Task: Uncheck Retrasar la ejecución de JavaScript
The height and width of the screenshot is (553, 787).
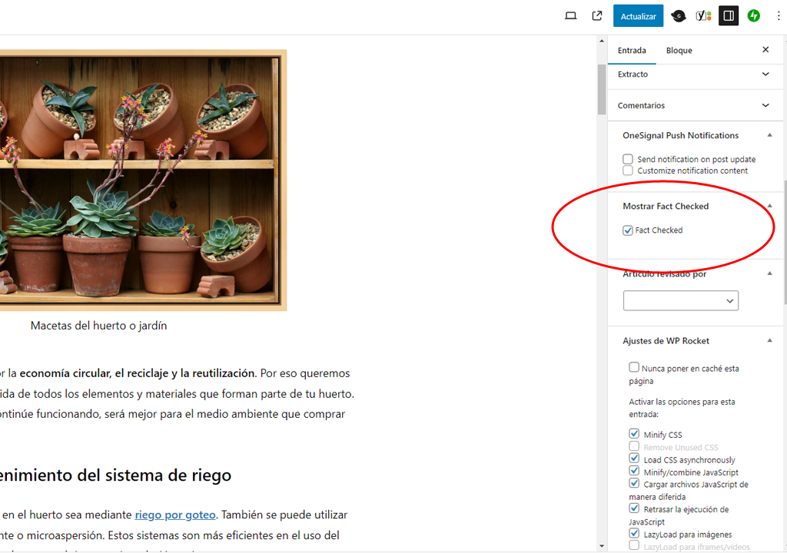Action: 634,508
